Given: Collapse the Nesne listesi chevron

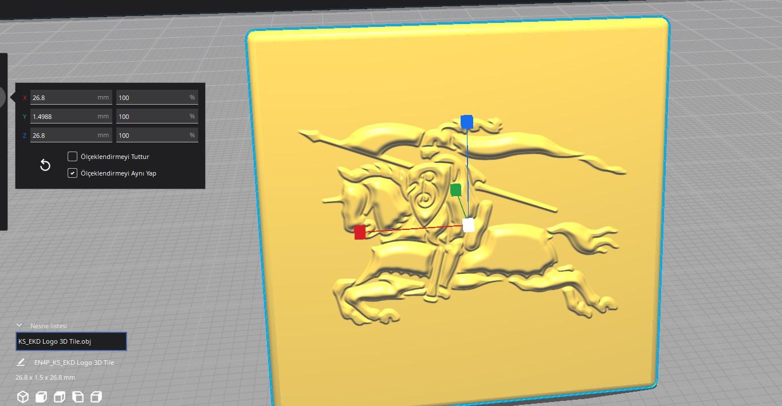Looking at the screenshot, I should pos(19,325).
